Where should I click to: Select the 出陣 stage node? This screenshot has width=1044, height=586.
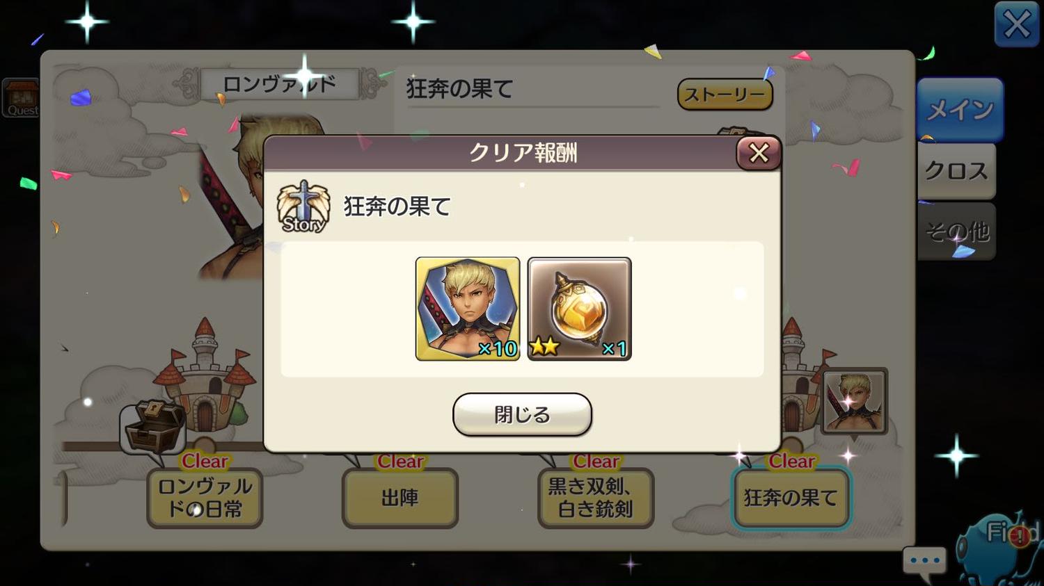pos(400,498)
